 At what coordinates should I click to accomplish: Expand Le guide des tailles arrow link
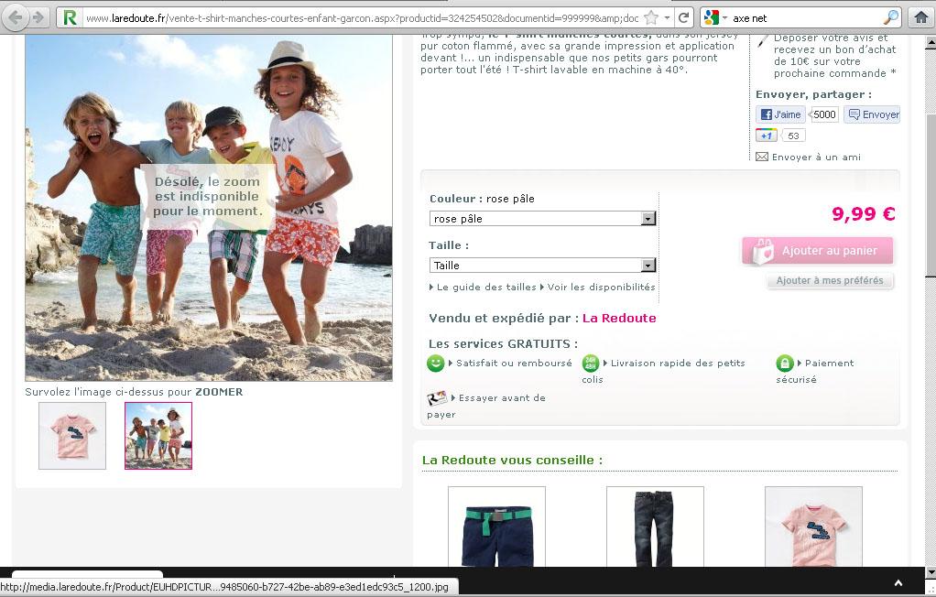click(430, 287)
